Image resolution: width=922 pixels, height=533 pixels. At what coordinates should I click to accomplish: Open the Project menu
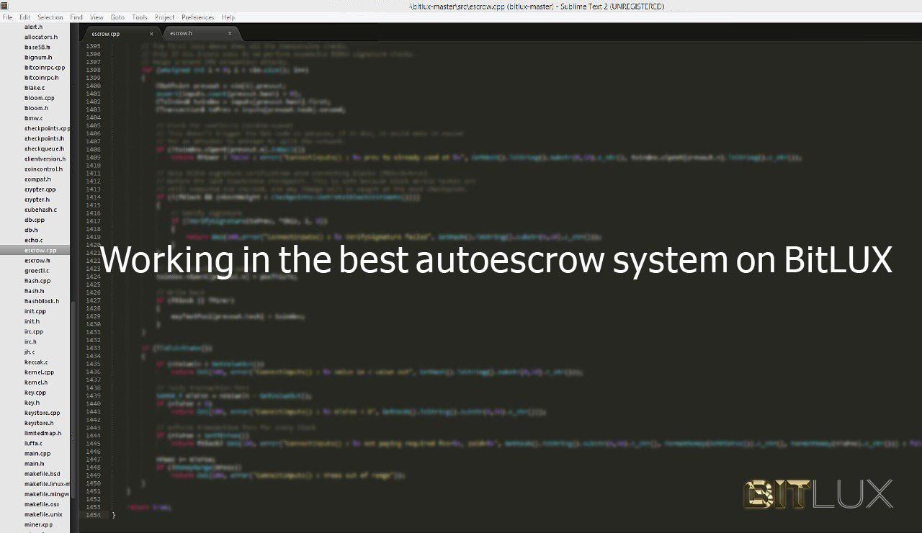[x=164, y=17]
